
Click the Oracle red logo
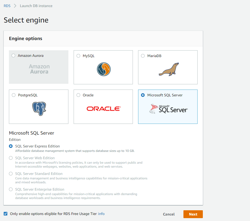104,108
